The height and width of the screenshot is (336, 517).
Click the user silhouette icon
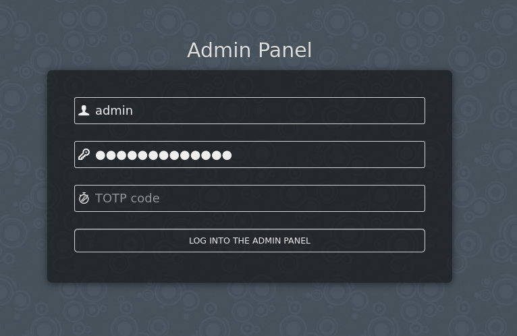pyautogui.click(x=84, y=111)
